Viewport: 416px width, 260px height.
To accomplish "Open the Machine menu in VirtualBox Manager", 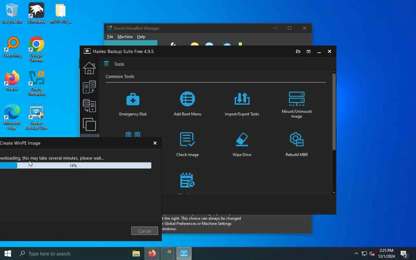I will [125, 37].
